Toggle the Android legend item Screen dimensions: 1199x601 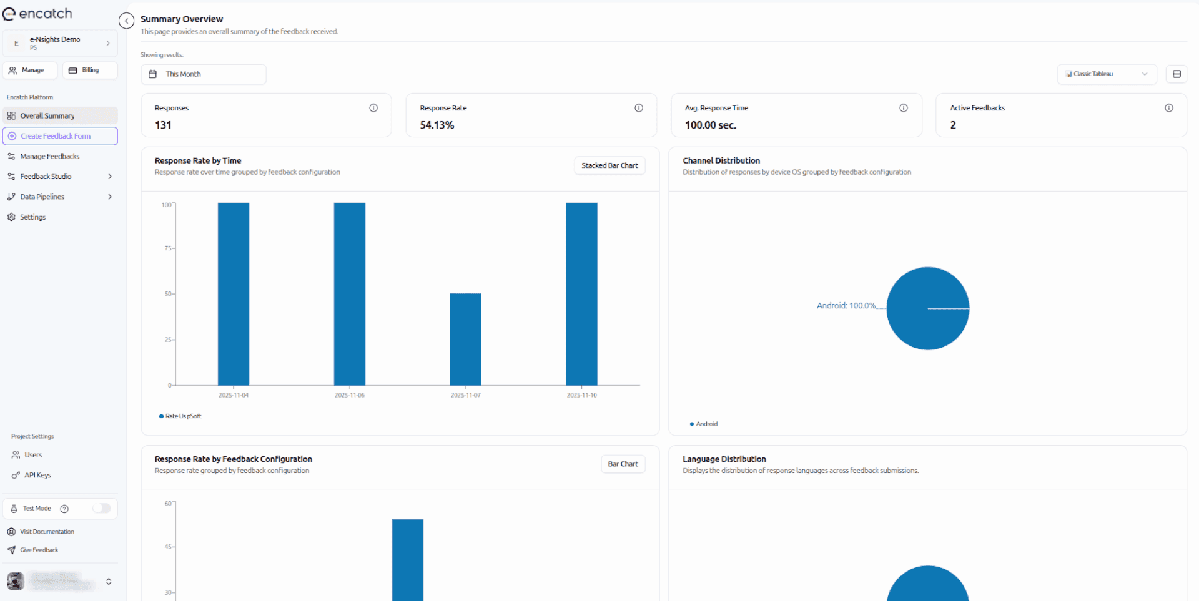pos(704,424)
